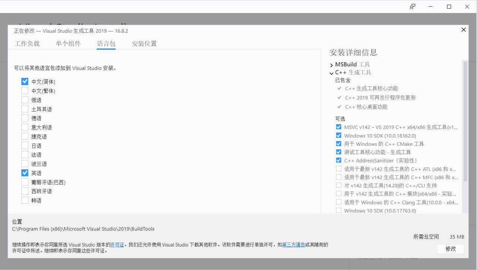
Task: Send feedback via the feedback icon
Action: pos(412,6)
